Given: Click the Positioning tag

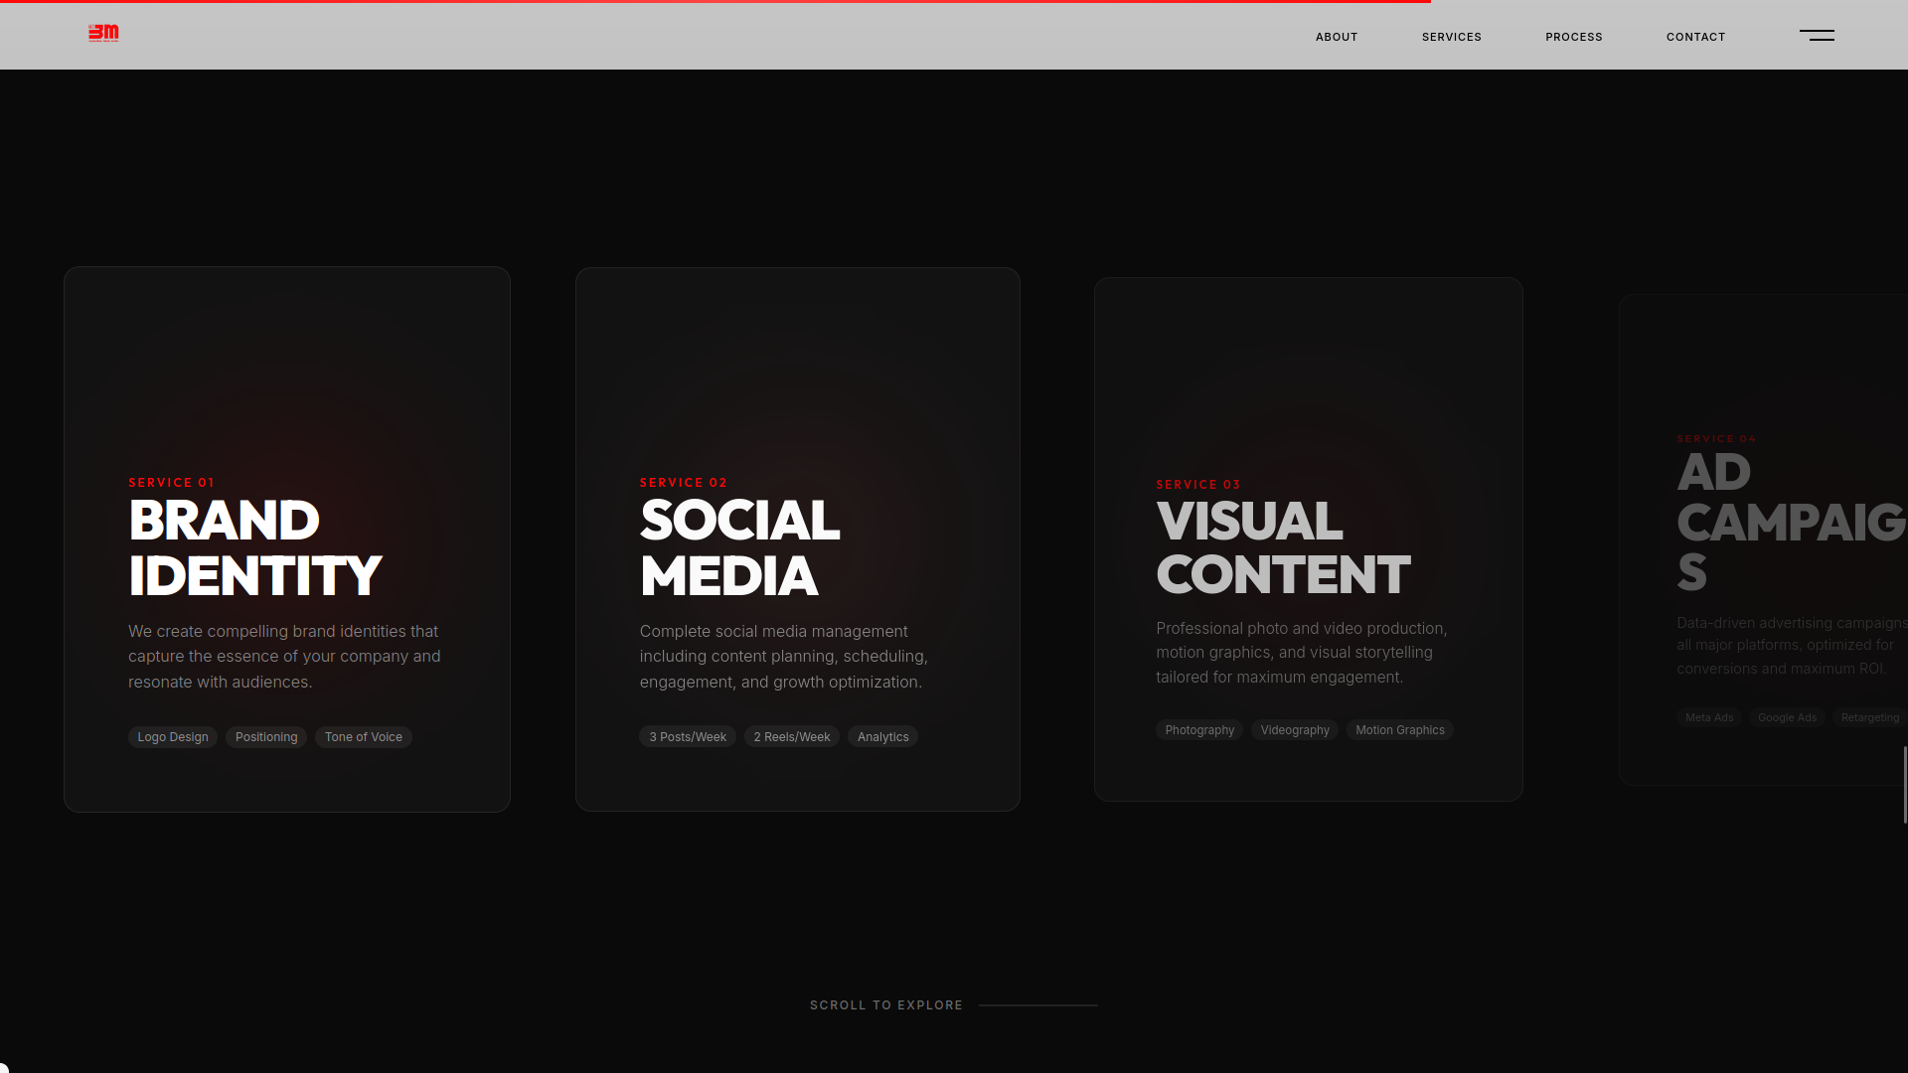Looking at the screenshot, I should [x=266, y=737].
